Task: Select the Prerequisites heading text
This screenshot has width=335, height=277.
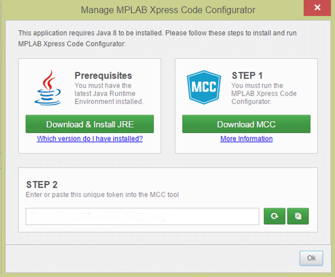Action: tap(103, 76)
